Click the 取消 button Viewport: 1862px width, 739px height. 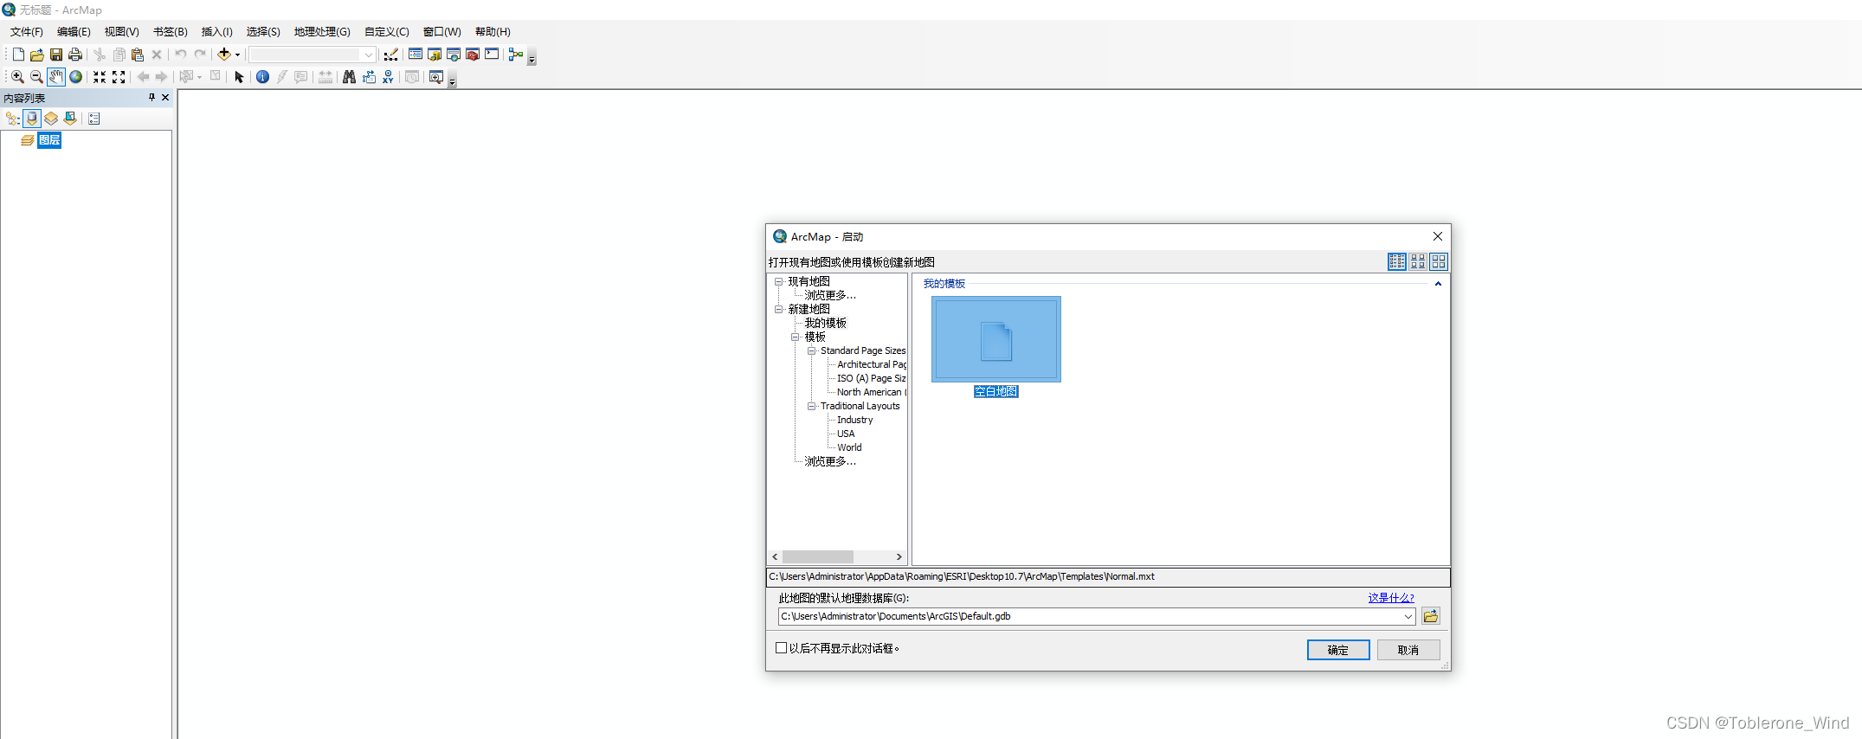1408,650
